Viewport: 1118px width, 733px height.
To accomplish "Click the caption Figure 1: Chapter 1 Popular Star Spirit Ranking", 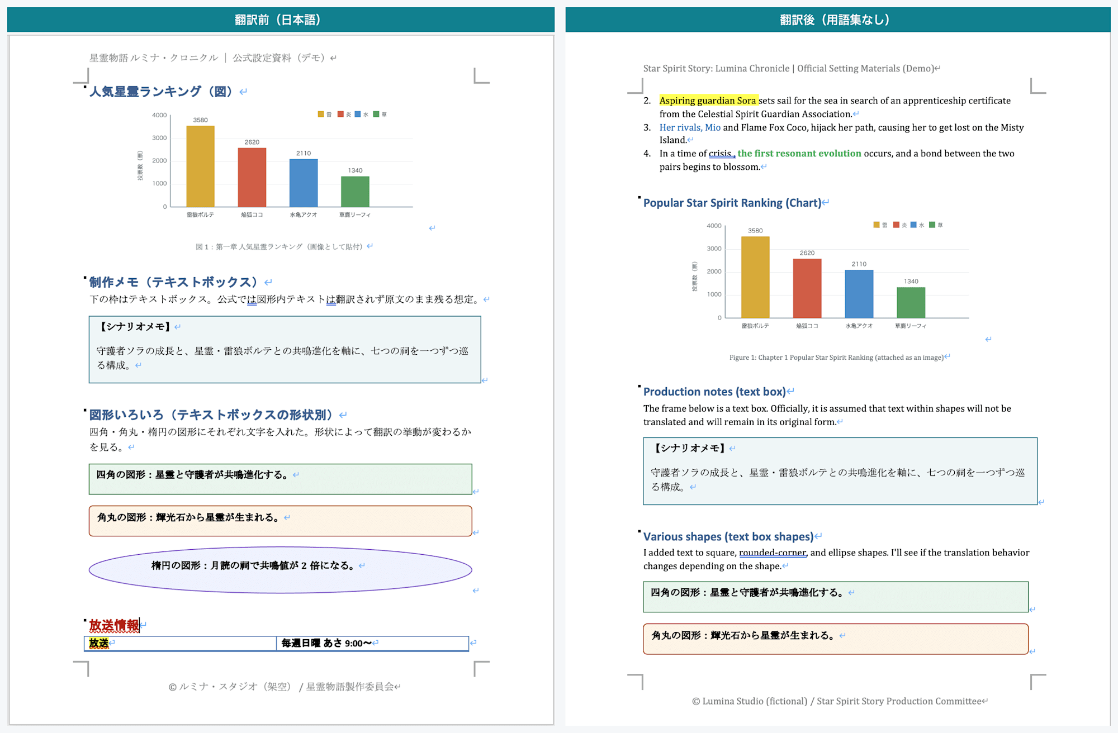I will [x=836, y=358].
